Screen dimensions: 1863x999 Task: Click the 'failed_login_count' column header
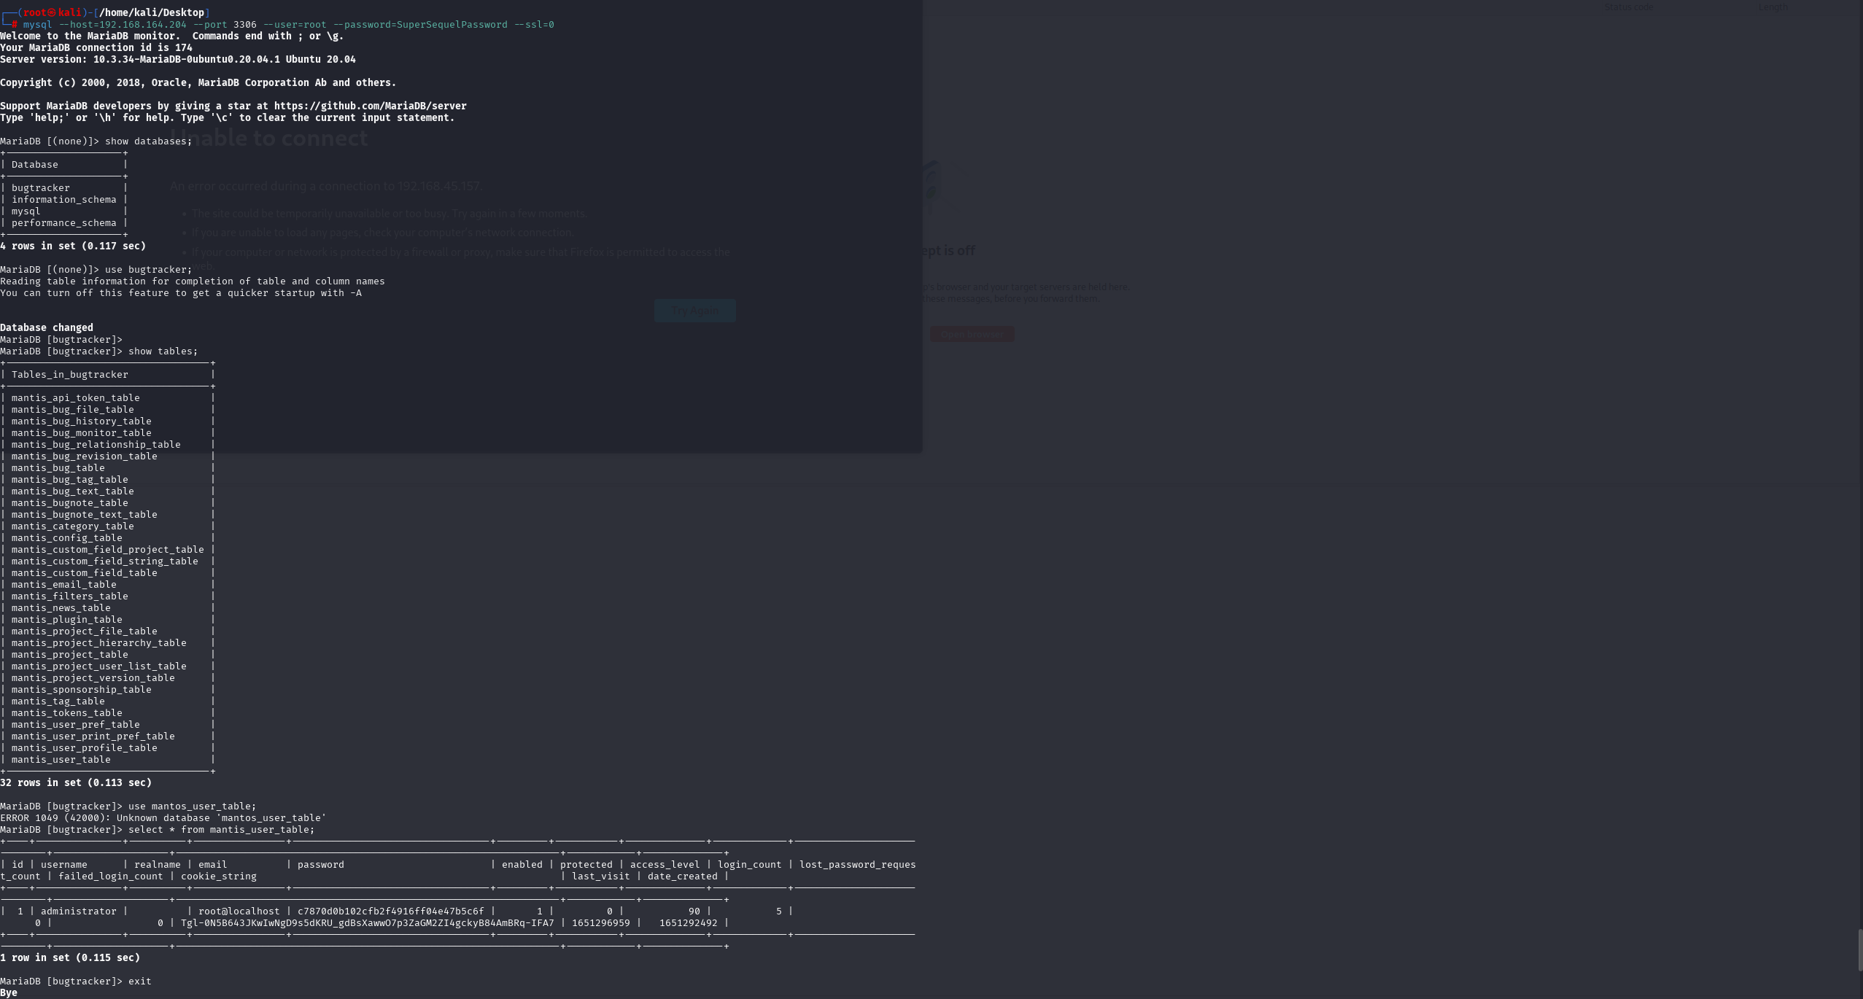point(111,876)
